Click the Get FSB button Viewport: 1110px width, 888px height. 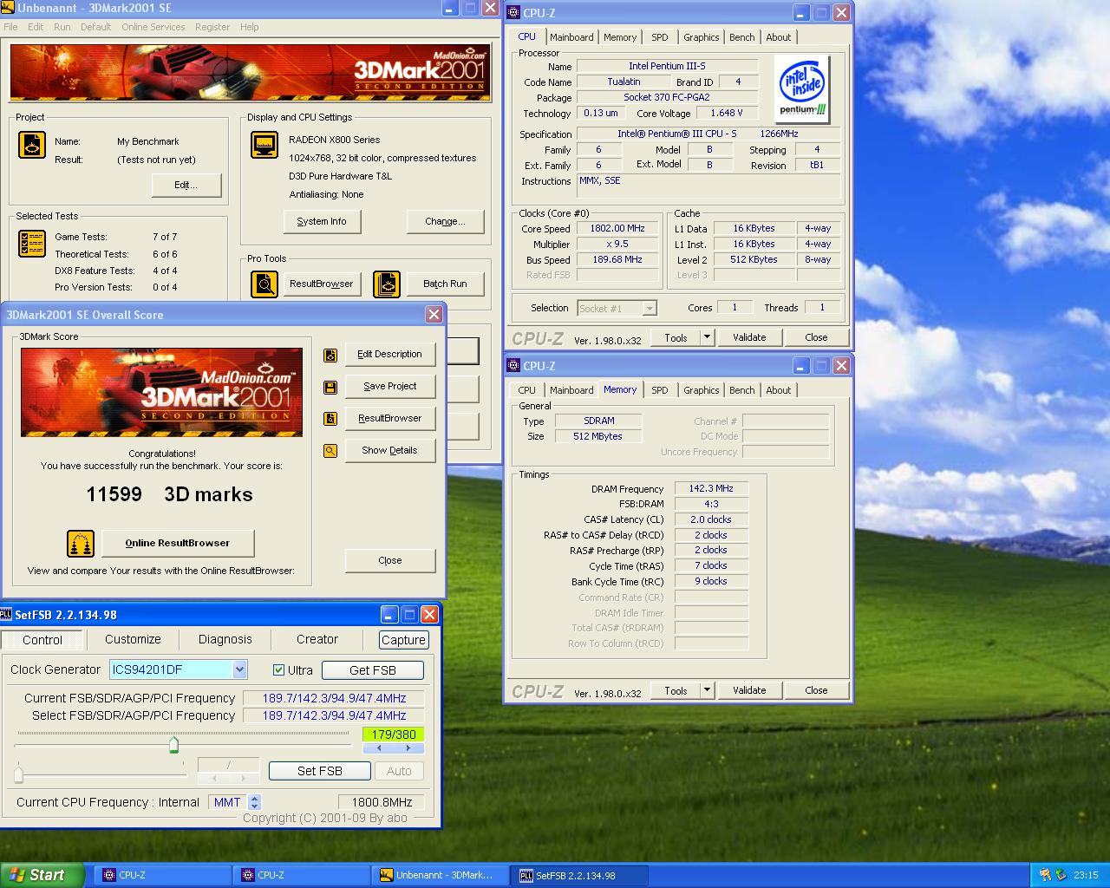tap(373, 670)
